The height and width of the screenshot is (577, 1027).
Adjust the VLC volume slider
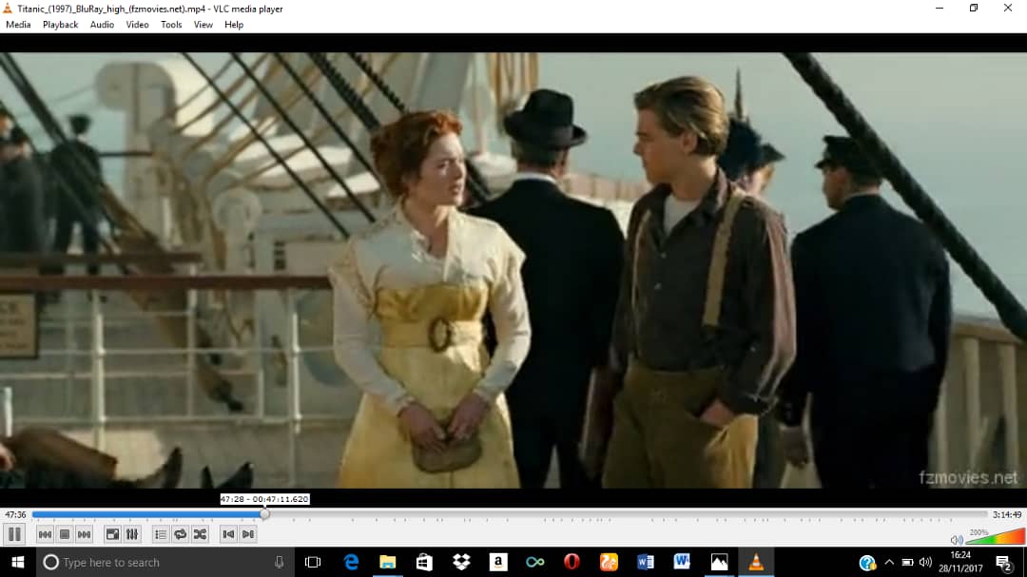(x=995, y=536)
